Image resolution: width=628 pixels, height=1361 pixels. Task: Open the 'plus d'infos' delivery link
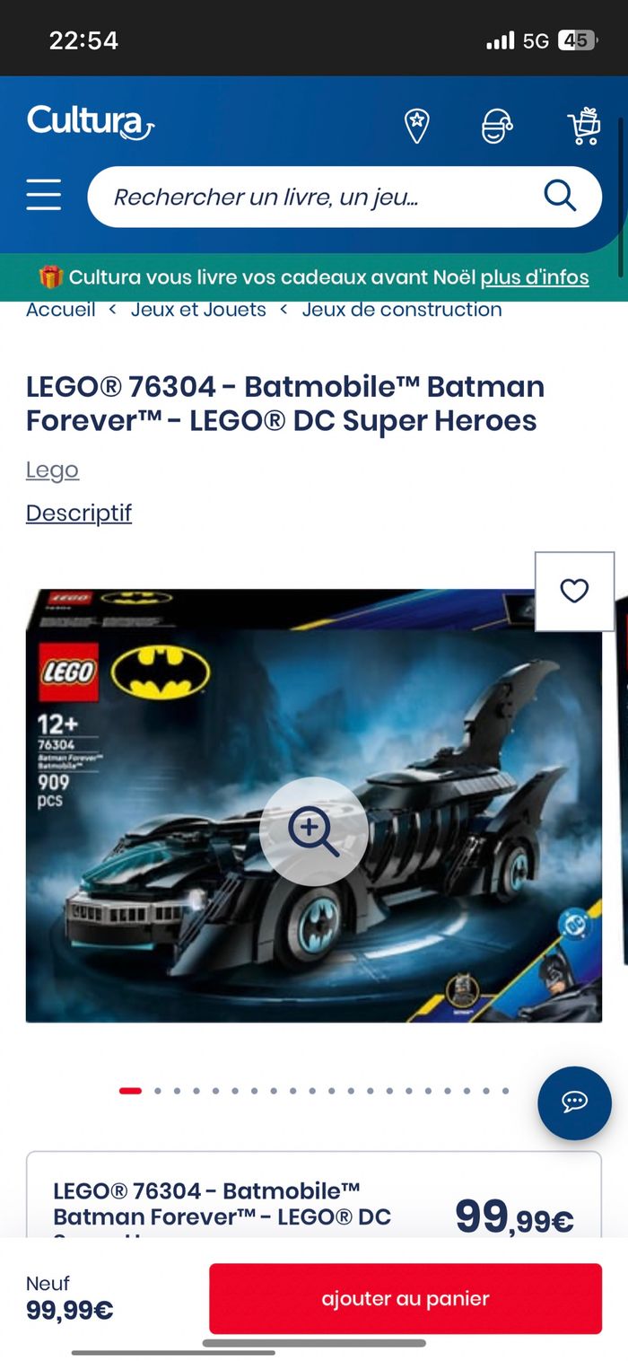pos(535,277)
